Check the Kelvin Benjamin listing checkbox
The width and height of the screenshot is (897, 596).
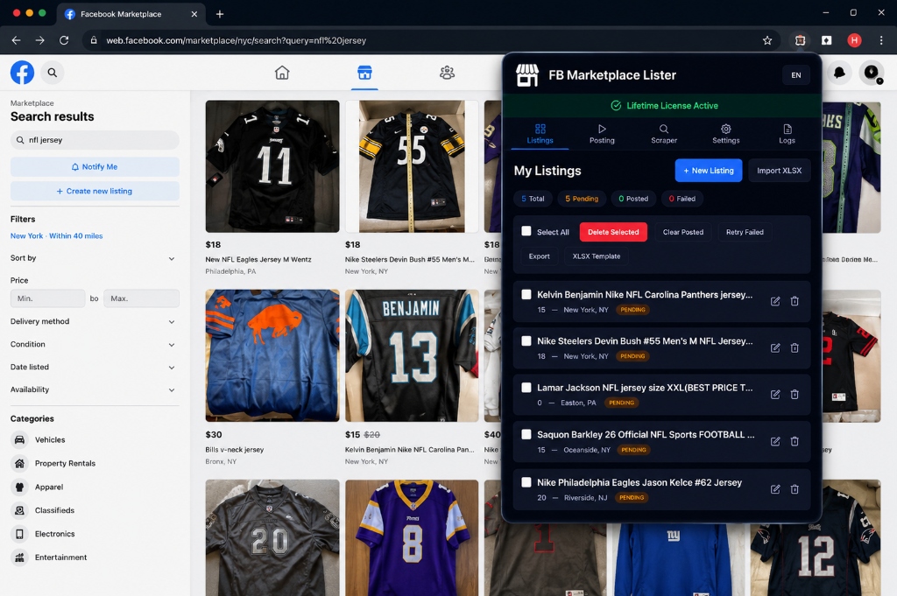click(x=526, y=294)
